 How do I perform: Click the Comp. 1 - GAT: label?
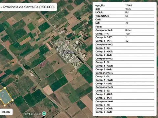pyautogui.click(x=104, y=37)
